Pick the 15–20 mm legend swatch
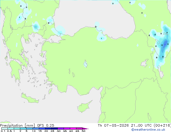The width and height of the screenshot is (171, 132). 42,128
